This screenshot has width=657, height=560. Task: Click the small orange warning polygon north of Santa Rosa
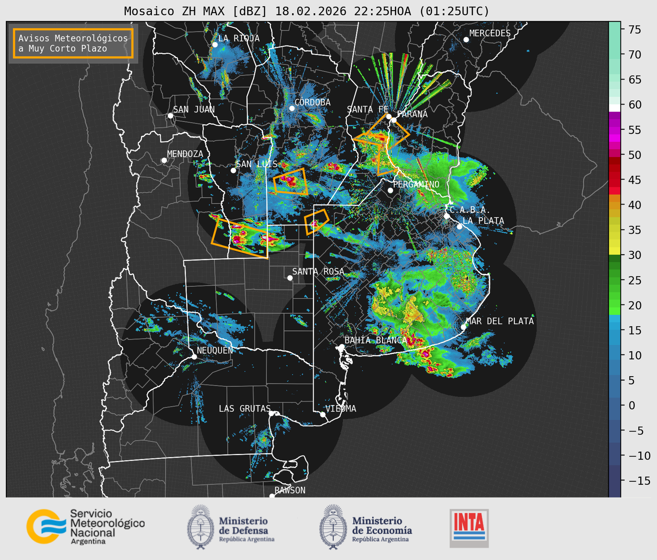click(316, 222)
